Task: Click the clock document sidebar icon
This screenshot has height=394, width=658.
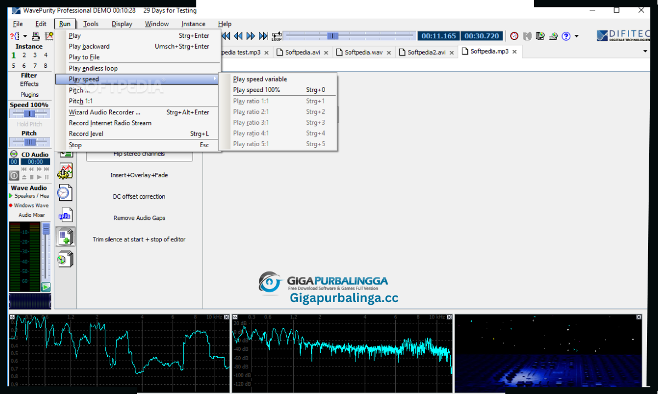Action: 65,193
